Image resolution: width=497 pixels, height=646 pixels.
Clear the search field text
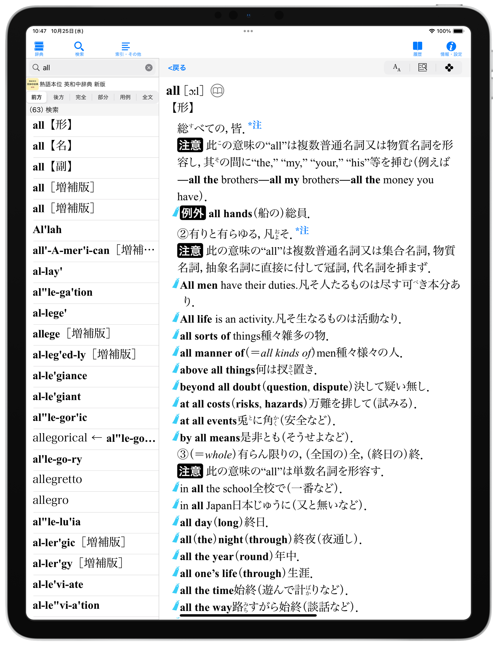(x=149, y=68)
